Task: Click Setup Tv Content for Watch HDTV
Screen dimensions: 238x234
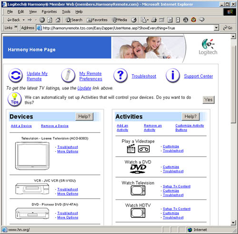Action: (177, 209)
